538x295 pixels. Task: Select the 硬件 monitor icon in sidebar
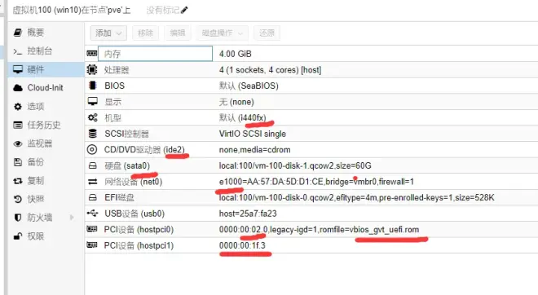coord(18,69)
